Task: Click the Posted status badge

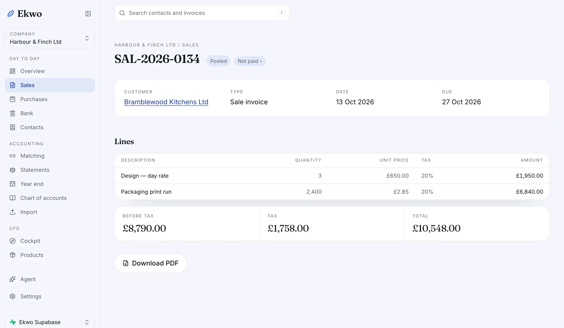Action: (x=218, y=61)
